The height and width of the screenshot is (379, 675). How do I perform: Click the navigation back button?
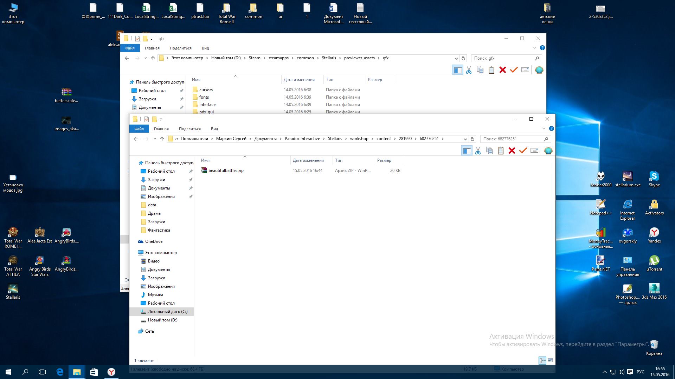click(x=136, y=138)
